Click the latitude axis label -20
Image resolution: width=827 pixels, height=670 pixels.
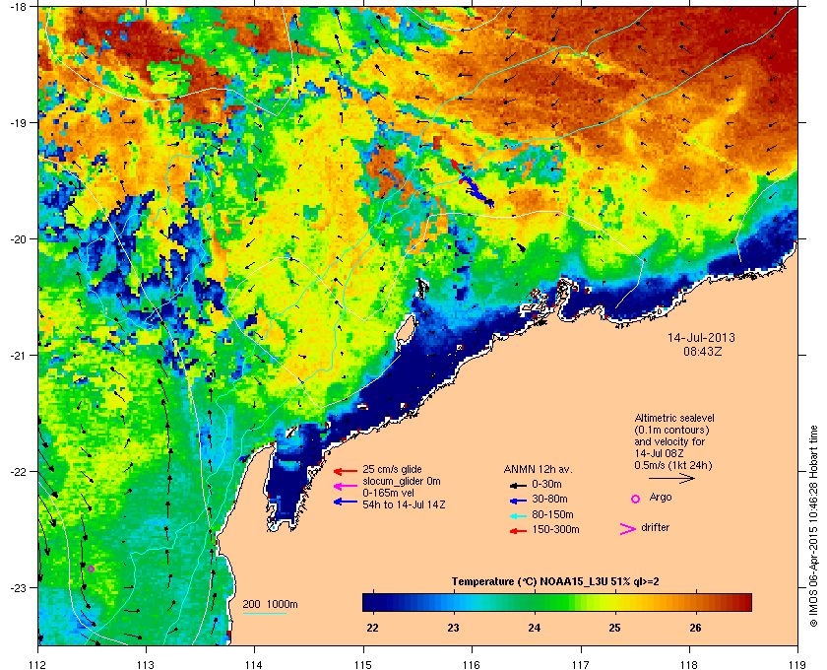(19, 239)
